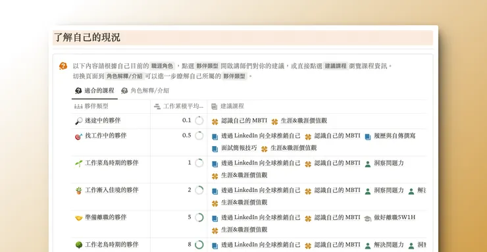The width and height of the screenshot is (487, 252).
Task: Click the target icon beside 找工作中的夥伴
Action: click(x=78, y=136)
